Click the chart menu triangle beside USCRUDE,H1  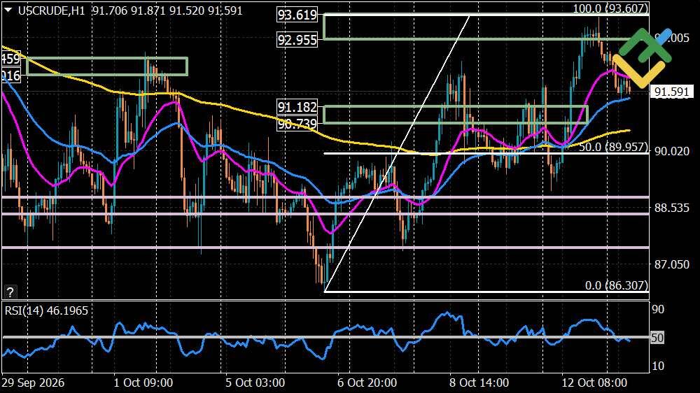pyautogui.click(x=8, y=10)
